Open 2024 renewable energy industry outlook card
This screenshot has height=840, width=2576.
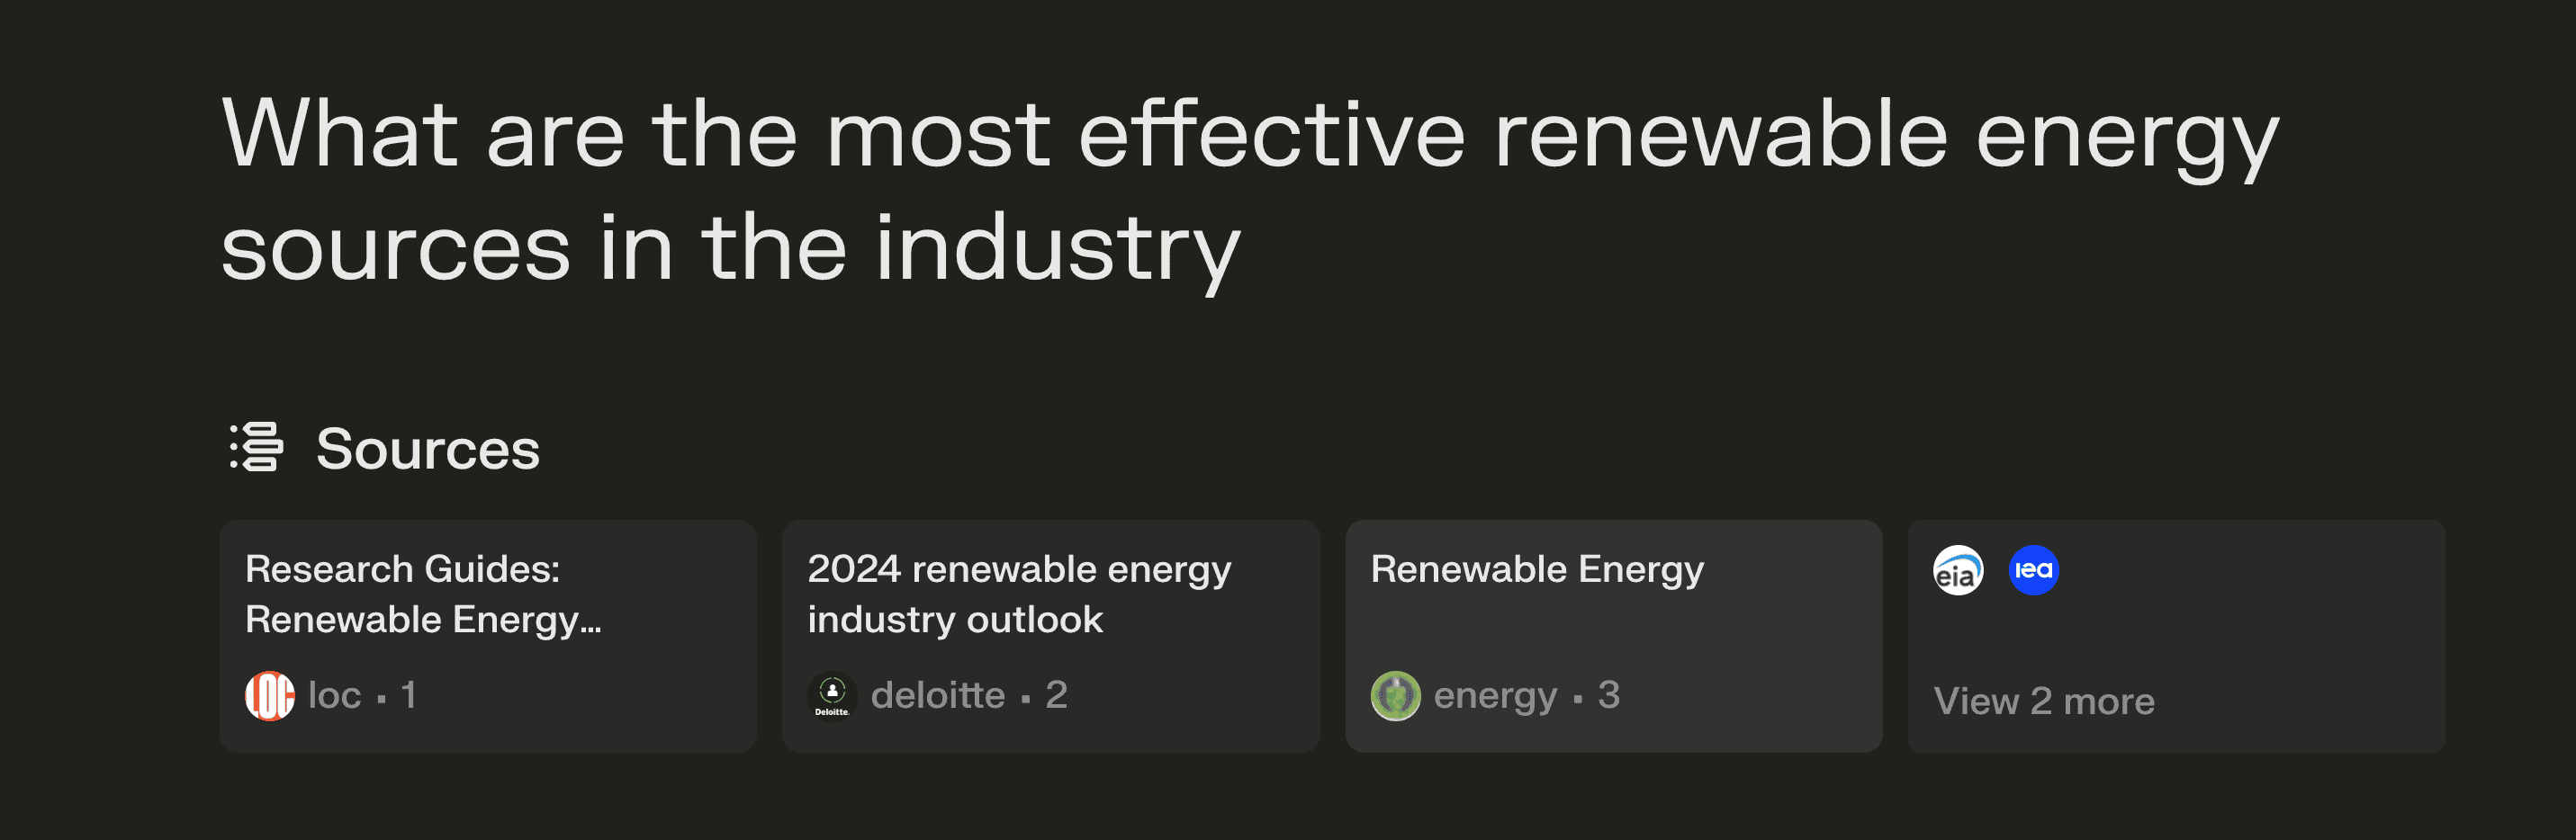tap(1050, 635)
